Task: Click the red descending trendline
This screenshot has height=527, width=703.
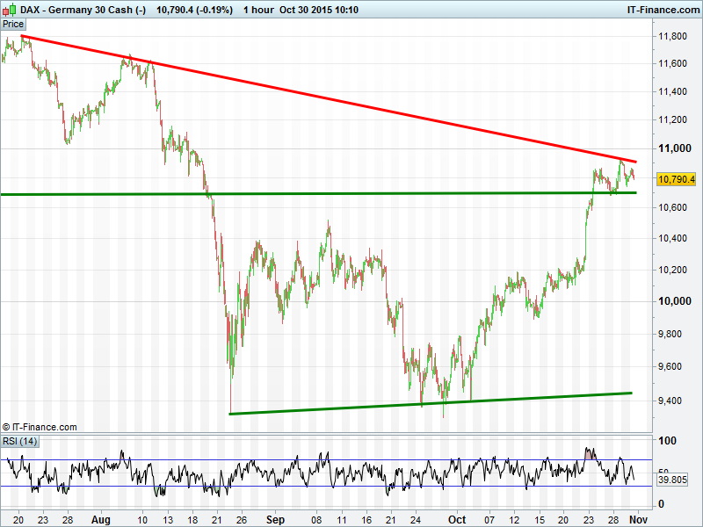Action: click(329, 98)
